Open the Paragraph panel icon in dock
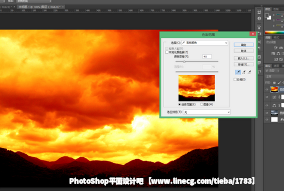284x191 pixels. [x=259, y=48]
